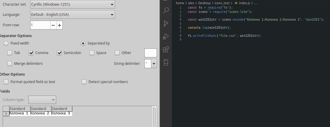Open the Extensions view icon
330x127 pixels.
pos(166,49)
